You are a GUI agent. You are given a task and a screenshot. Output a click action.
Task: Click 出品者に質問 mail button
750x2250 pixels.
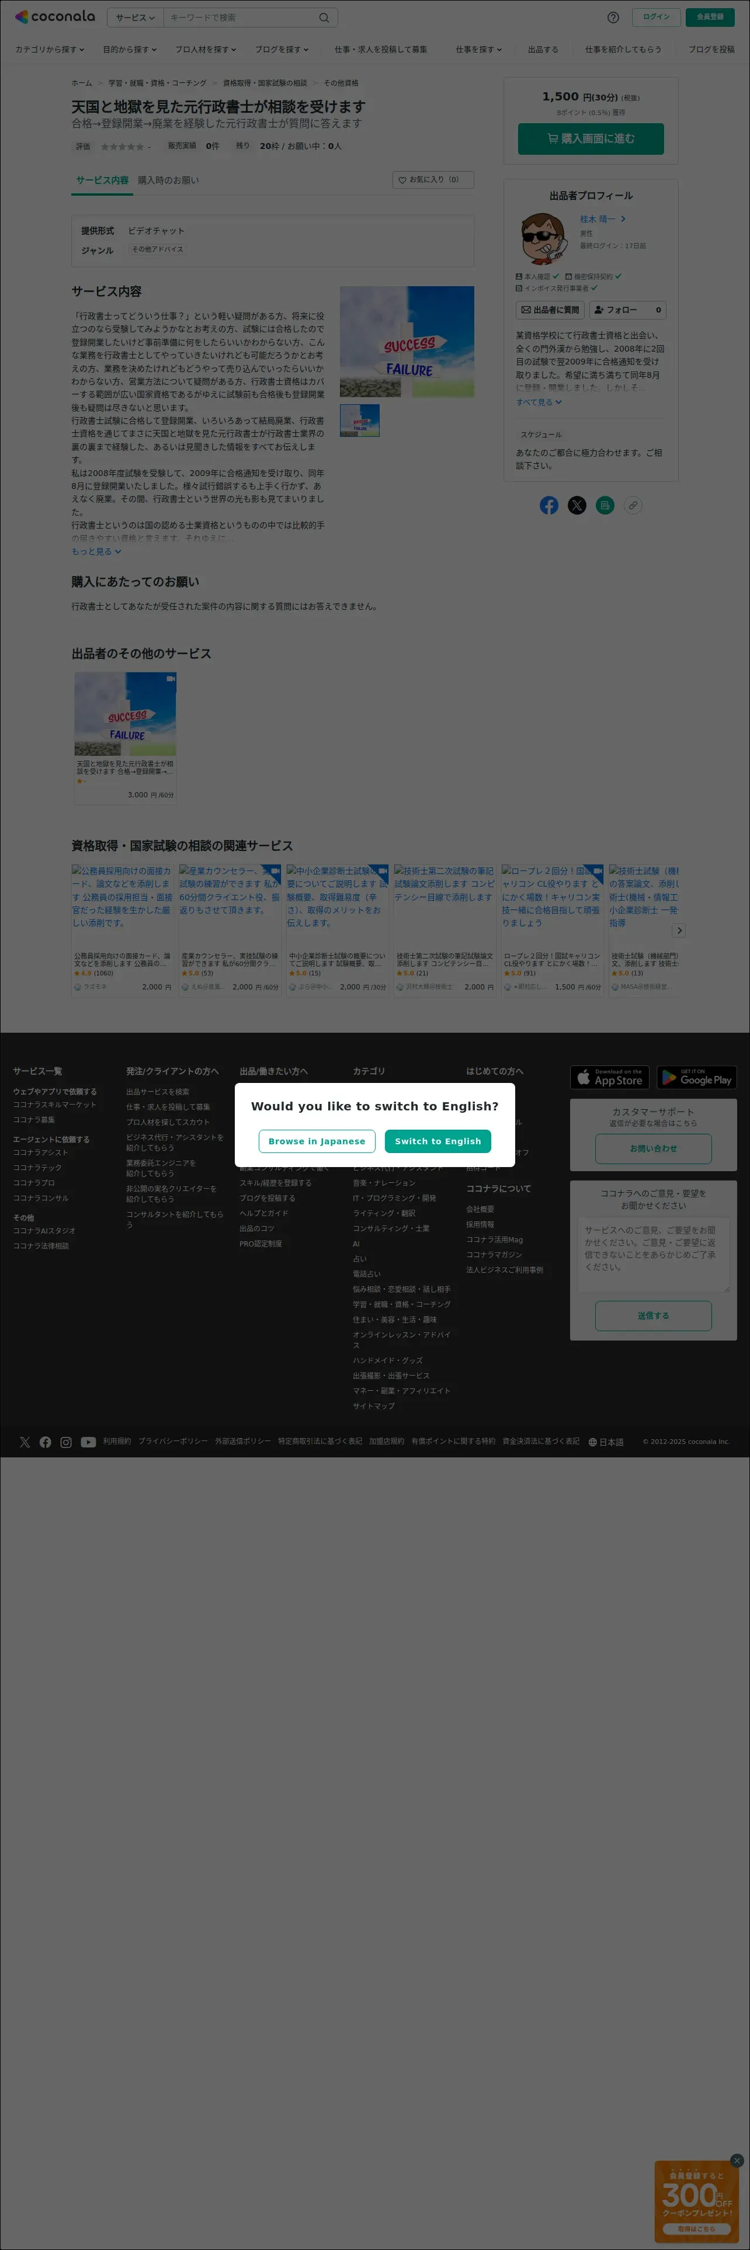coord(550,310)
